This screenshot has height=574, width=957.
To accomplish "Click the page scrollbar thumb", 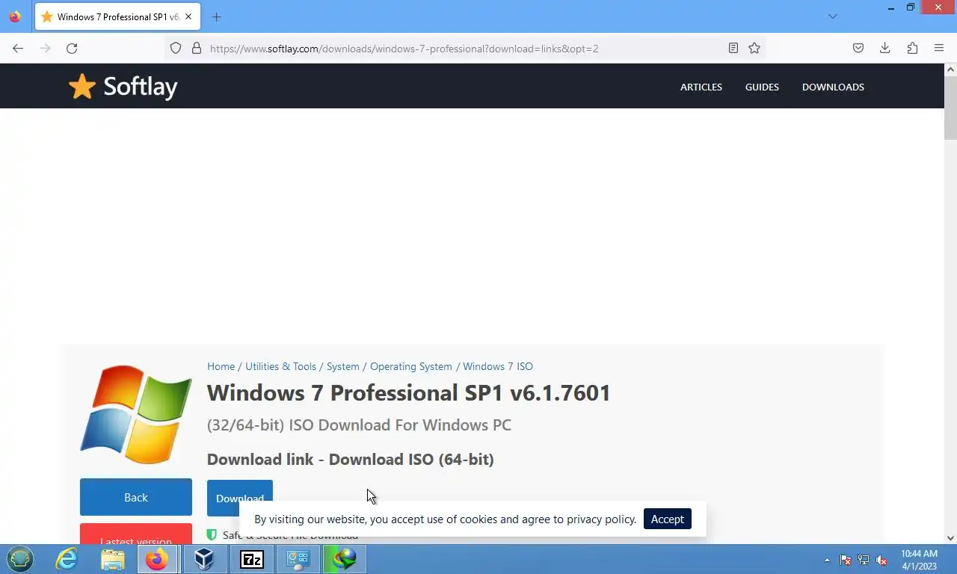I will click(950, 107).
